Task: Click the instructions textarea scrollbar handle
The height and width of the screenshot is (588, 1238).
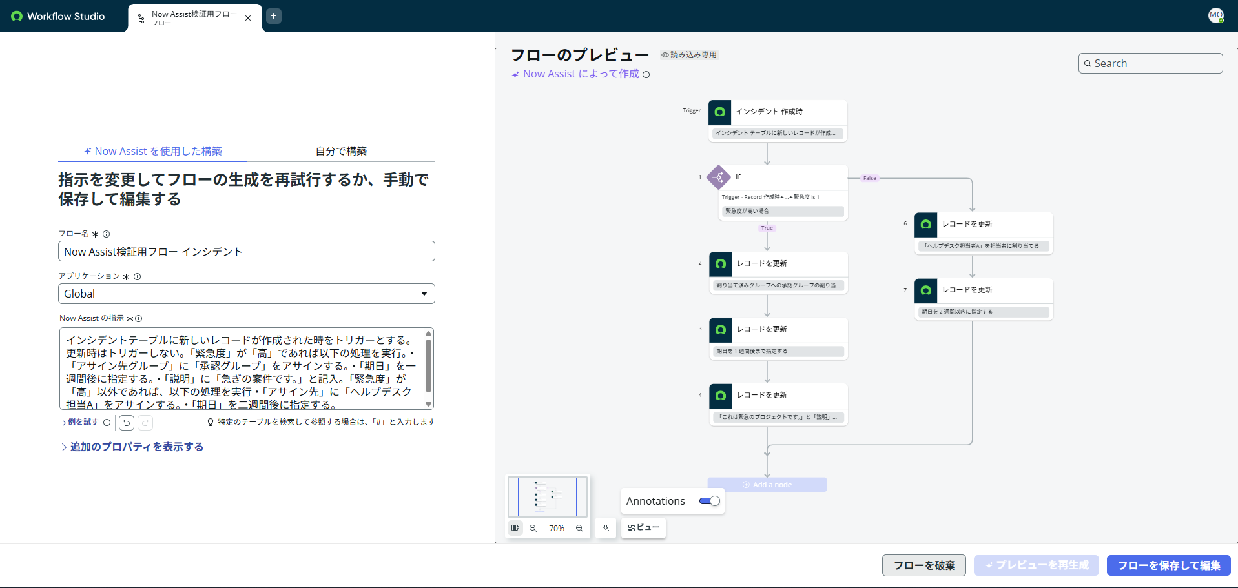Action: coord(428,365)
